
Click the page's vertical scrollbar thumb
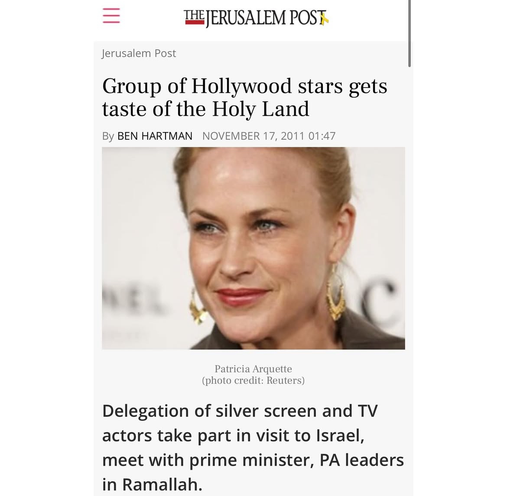coord(409,33)
